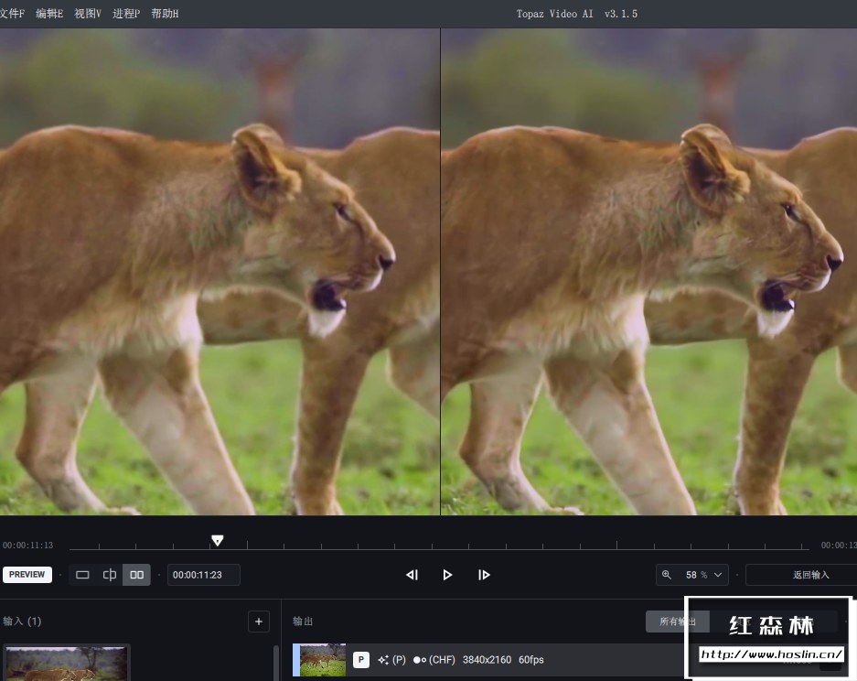
Task: Select split view layout icon
Action: (x=110, y=575)
